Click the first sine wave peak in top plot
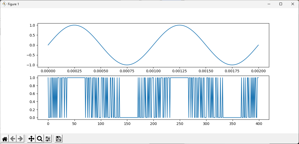The height and width of the screenshot is (144, 299). coord(74,25)
